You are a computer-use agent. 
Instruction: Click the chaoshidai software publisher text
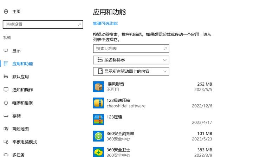click(126, 106)
